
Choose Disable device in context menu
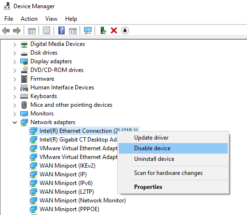point(173,148)
